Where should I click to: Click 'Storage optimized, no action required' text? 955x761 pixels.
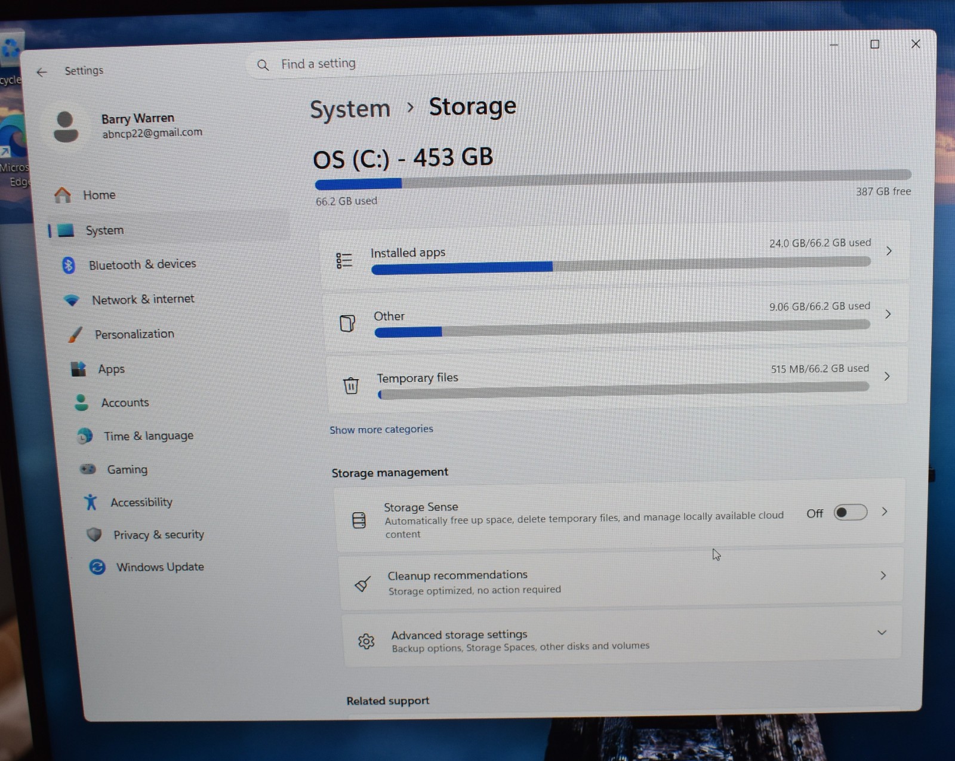coord(475,590)
